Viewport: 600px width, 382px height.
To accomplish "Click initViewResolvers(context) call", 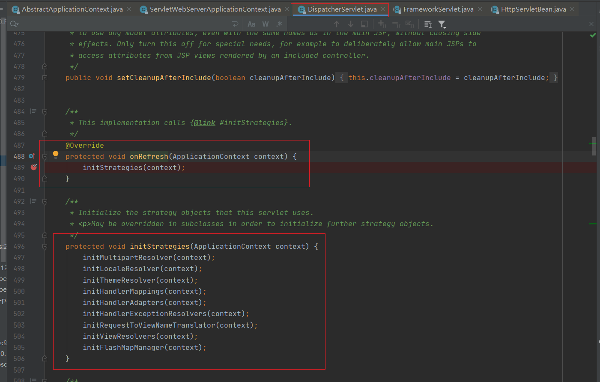I will pyautogui.click(x=138, y=336).
